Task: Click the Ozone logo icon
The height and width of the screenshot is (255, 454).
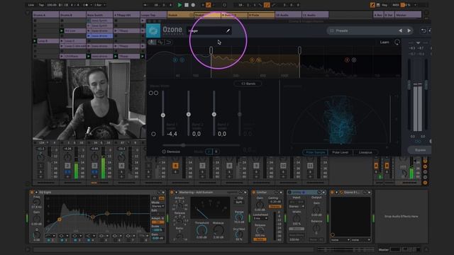Action: pos(153,30)
